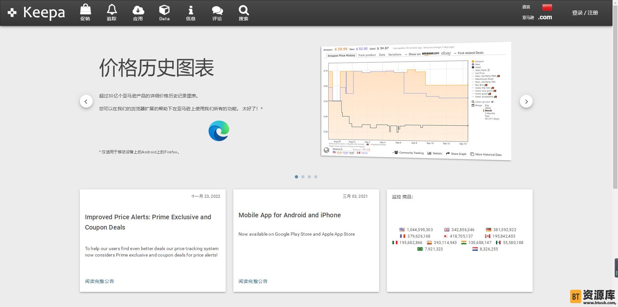Open the 追踪 tracking bell icon
Image resolution: width=618 pixels, height=307 pixels.
point(112,13)
